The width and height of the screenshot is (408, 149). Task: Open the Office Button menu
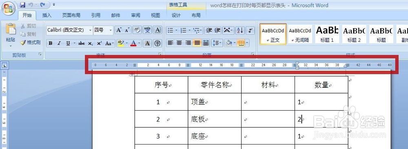point(8,8)
